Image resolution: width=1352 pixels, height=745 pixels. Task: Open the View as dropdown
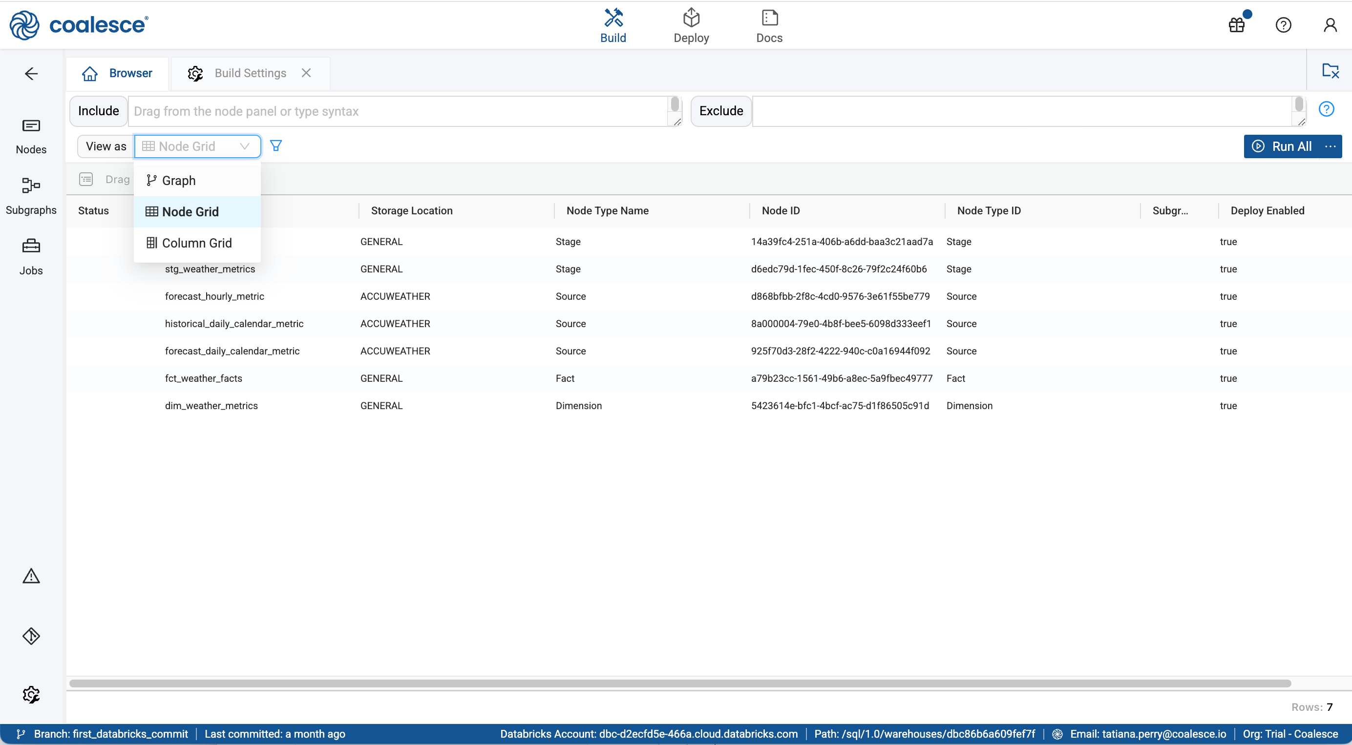click(197, 146)
